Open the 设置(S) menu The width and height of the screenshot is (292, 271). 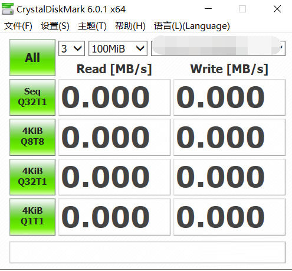pyautogui.click(x=55, y=26)
